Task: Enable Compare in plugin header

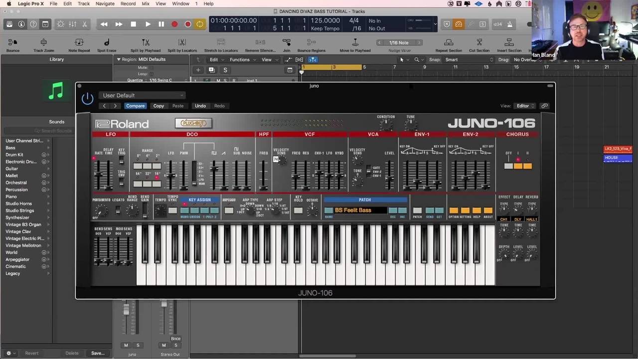Action: tap(135, 106)
